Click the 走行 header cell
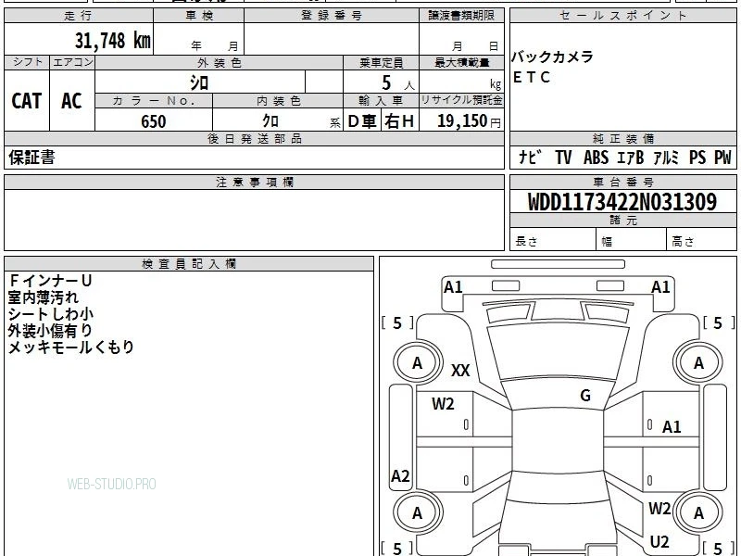The image size is (741, 556). 79,16
